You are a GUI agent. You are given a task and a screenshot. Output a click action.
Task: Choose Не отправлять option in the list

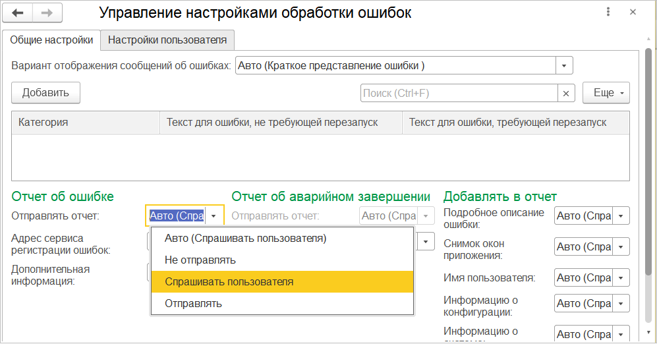[200, 260]
